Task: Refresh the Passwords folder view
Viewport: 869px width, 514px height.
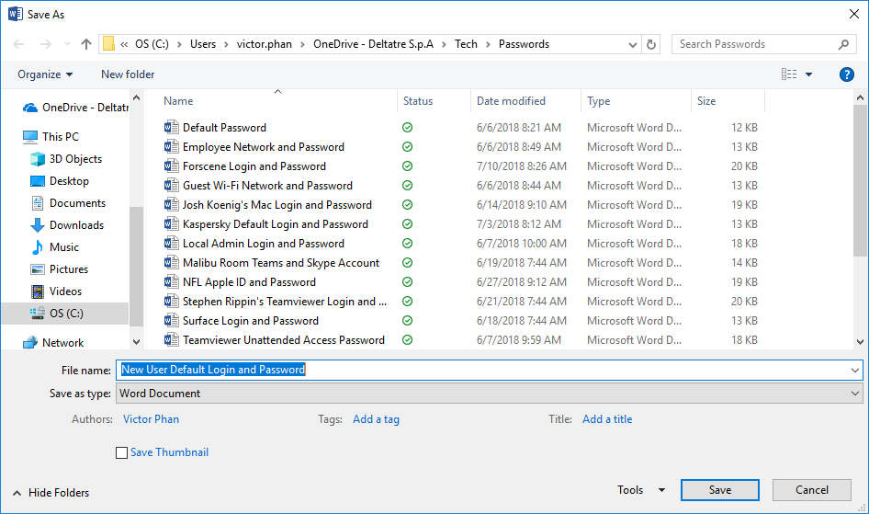Action: pos(651,44)
